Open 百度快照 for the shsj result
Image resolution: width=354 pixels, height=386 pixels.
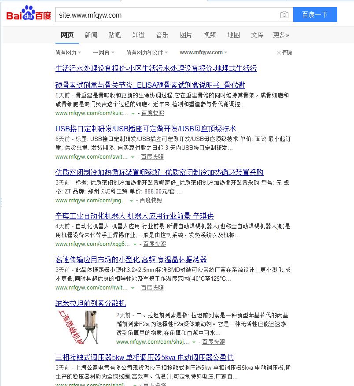click(214, 341)
